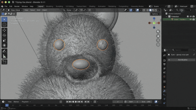Select the Select Box tool

tap(4, 20)
